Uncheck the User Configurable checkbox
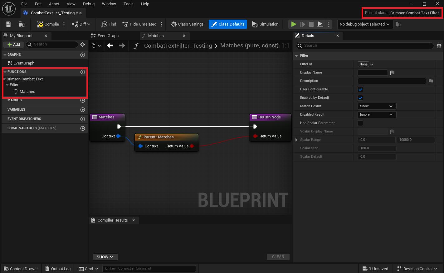 360,89
